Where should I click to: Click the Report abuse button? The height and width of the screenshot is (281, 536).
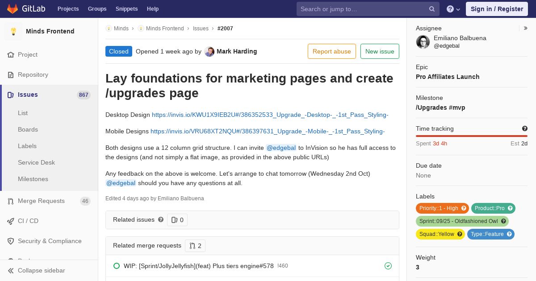(x=332, y=51)
